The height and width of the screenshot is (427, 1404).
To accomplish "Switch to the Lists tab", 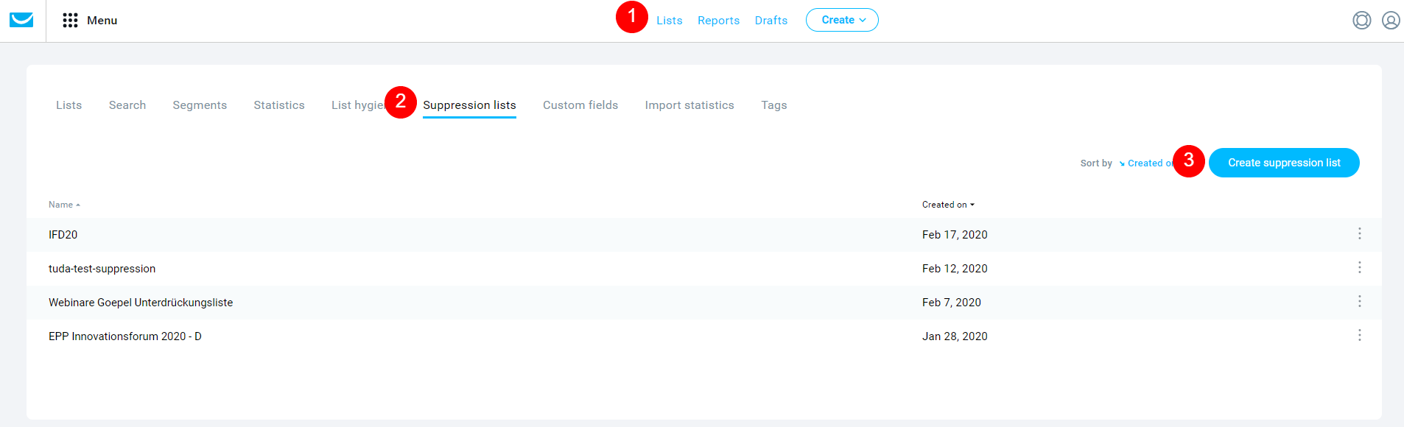I will pos(69,105).
